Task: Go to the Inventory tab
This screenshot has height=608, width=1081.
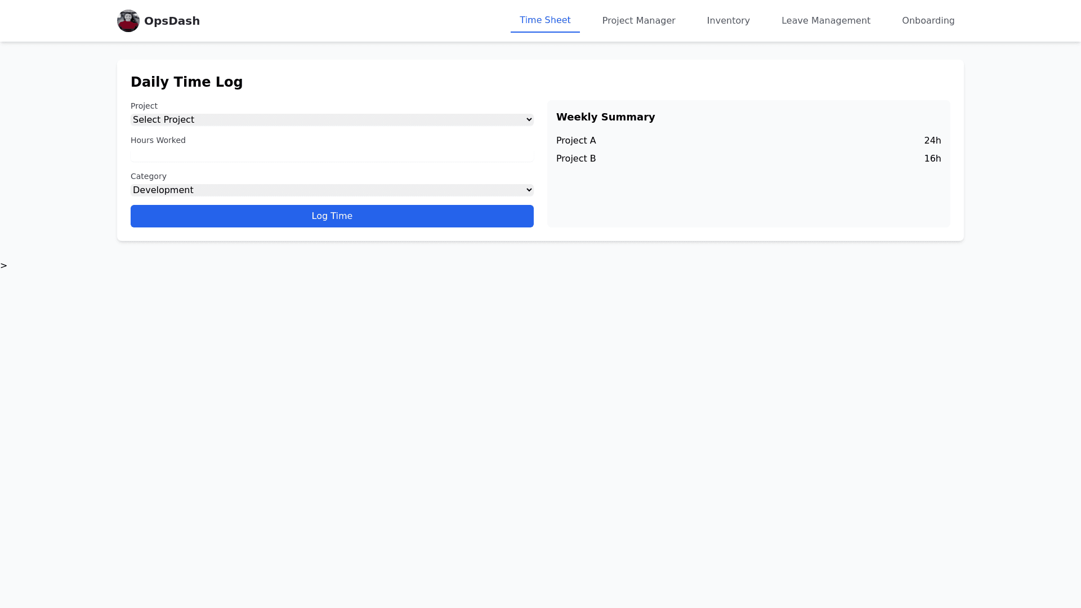Action: [x=728, y=21]
